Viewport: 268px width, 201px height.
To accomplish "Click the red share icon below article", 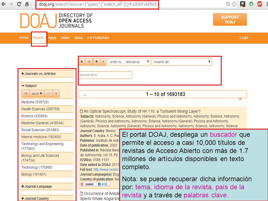I will 82,184.
